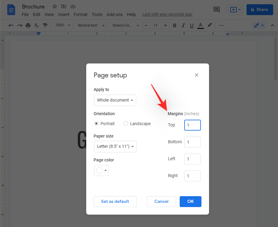Open the Normal text style dropdown
Screen dimensions: 278x227
91,25
